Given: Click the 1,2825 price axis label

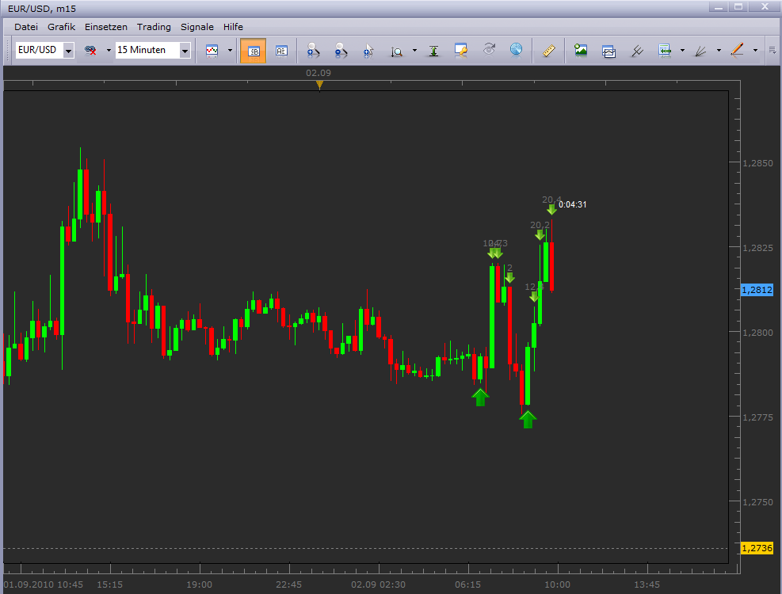Looking at the screenshot, I should coord(757,248).
